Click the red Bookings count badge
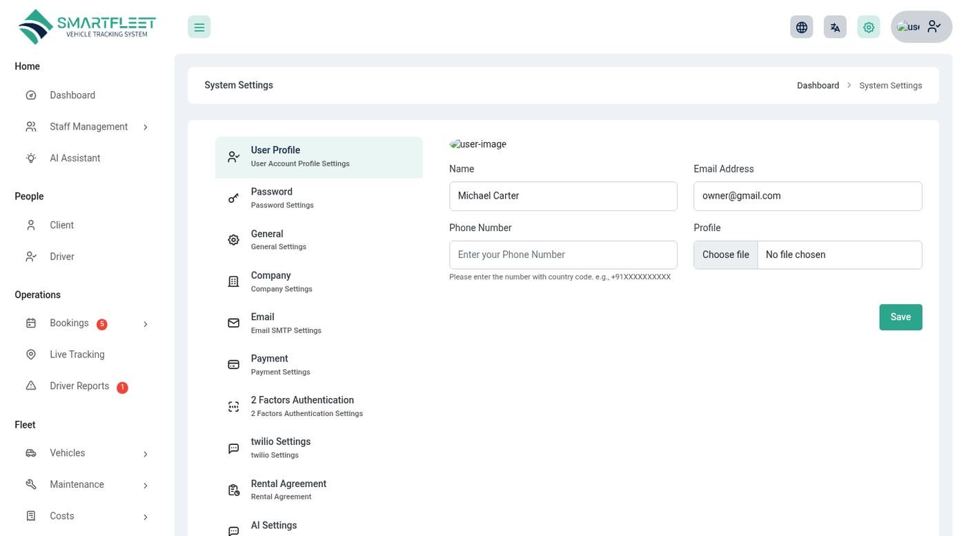Image resolution: width=966 pixels, height=536 pixels. [102, 324]
